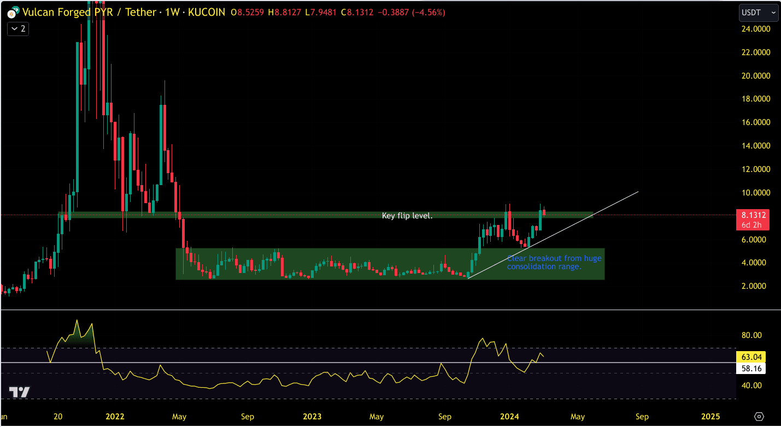Select the 'Clear breakout from huge consolidation range.' note
The image size is (781, 427).
click(x=554, y=263)
